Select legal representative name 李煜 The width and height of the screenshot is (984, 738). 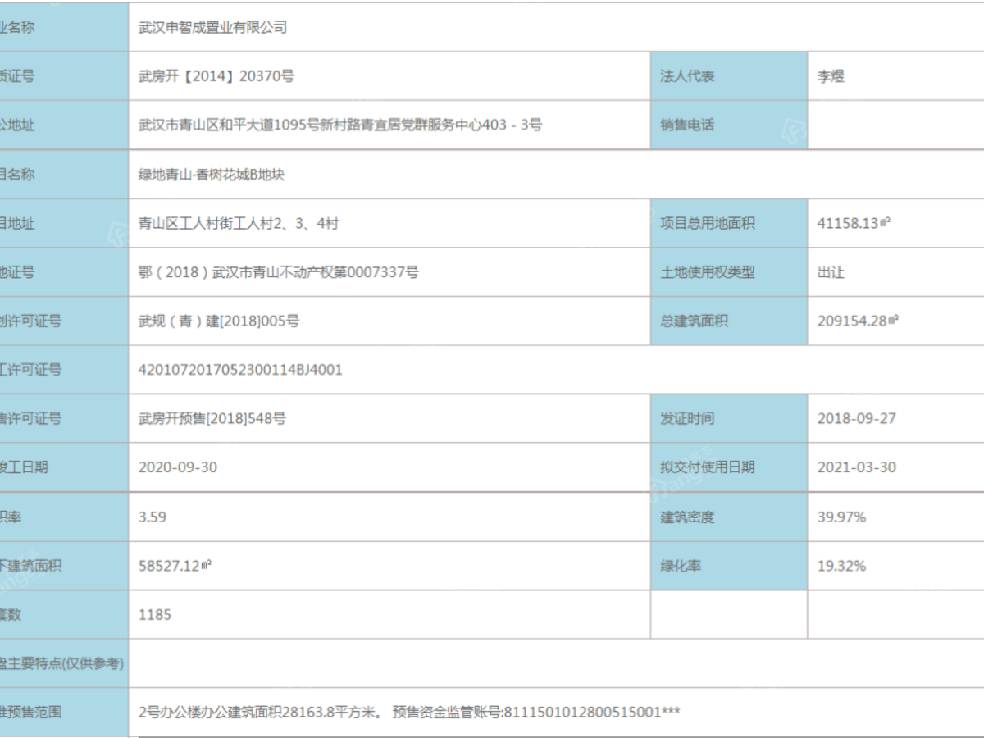coord(831,76)
